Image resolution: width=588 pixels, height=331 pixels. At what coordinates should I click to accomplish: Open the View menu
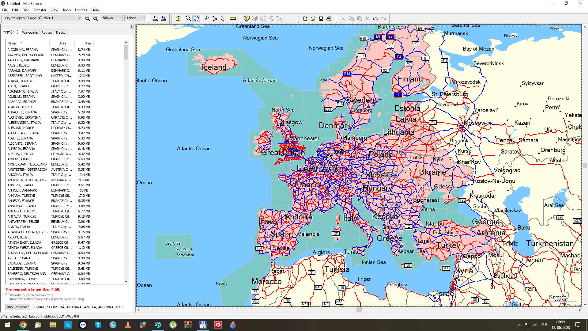coord(54,10)
